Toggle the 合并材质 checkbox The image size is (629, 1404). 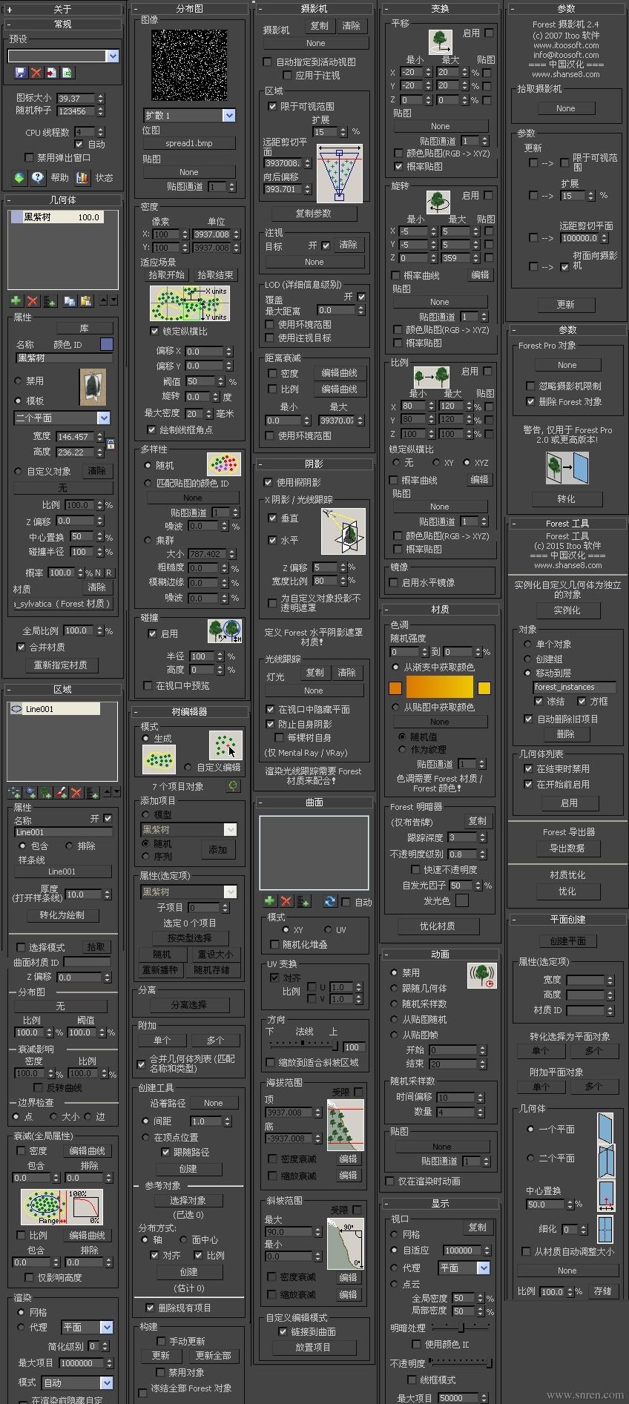(x=21, y=647)
